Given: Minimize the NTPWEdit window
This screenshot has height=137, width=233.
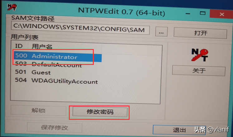Looking at the screenshot, I should click(x=188, y=14).
